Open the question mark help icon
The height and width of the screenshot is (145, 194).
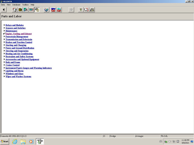[81, 10]
